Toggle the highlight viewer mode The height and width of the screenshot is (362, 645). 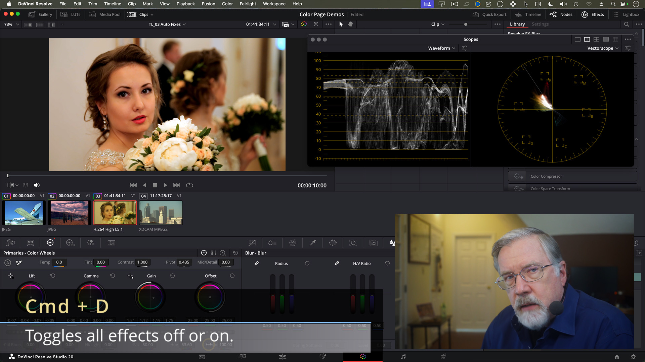[x=51, y=24]
